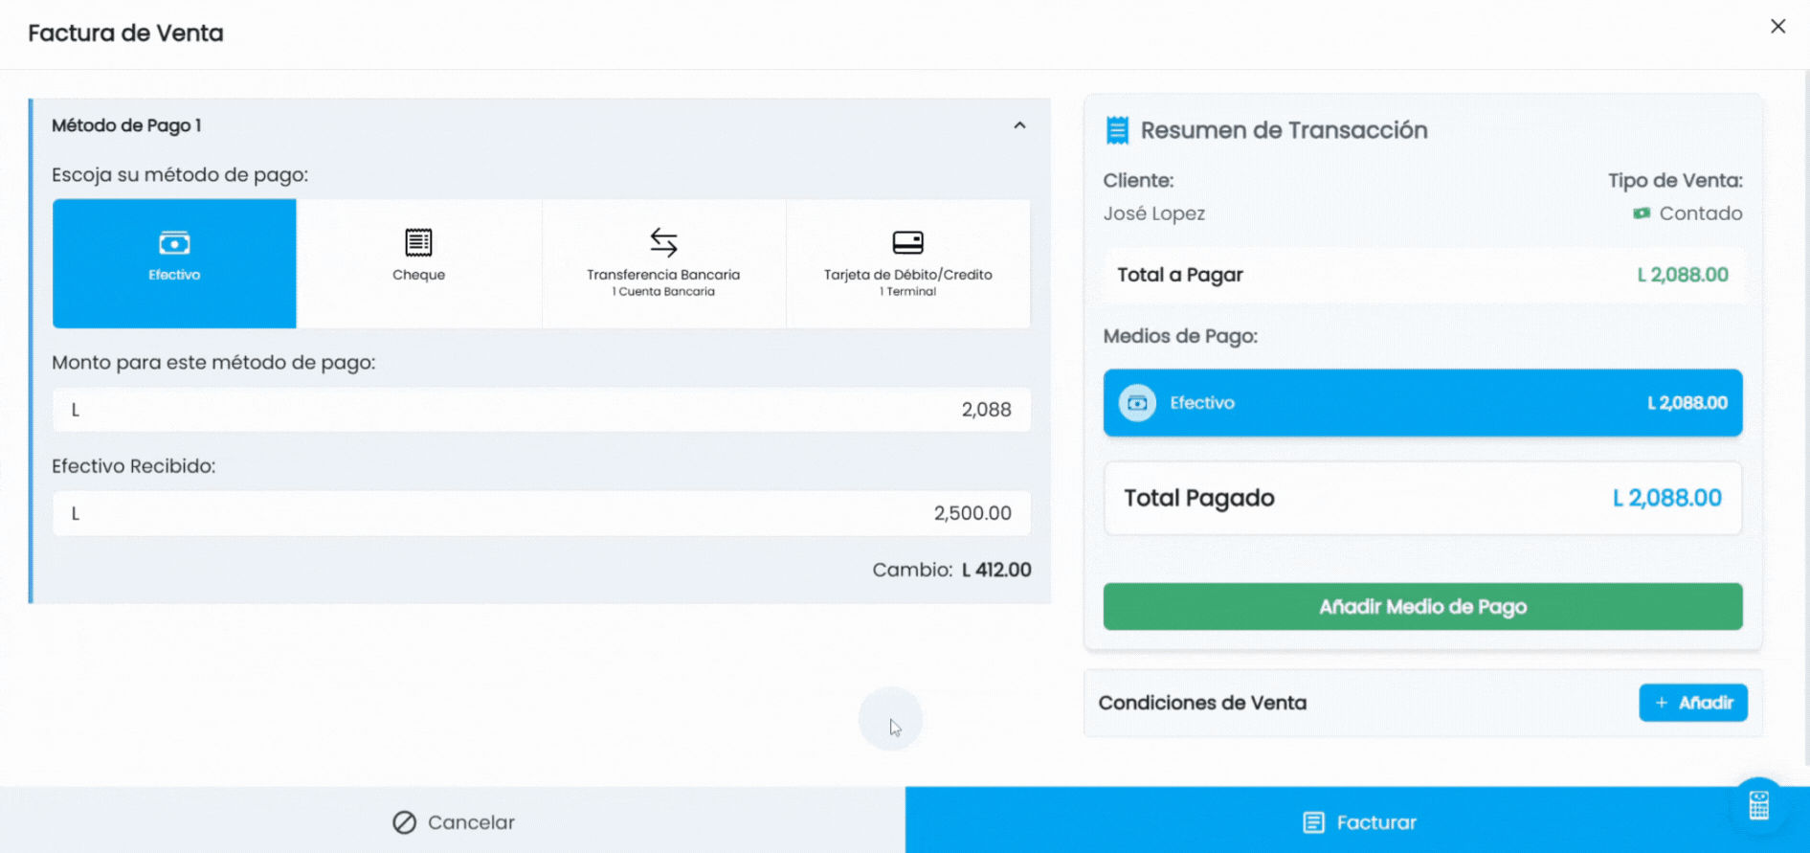
Task: Select Efectivo entry in Medios de Pago
Action: [1422, 403]
